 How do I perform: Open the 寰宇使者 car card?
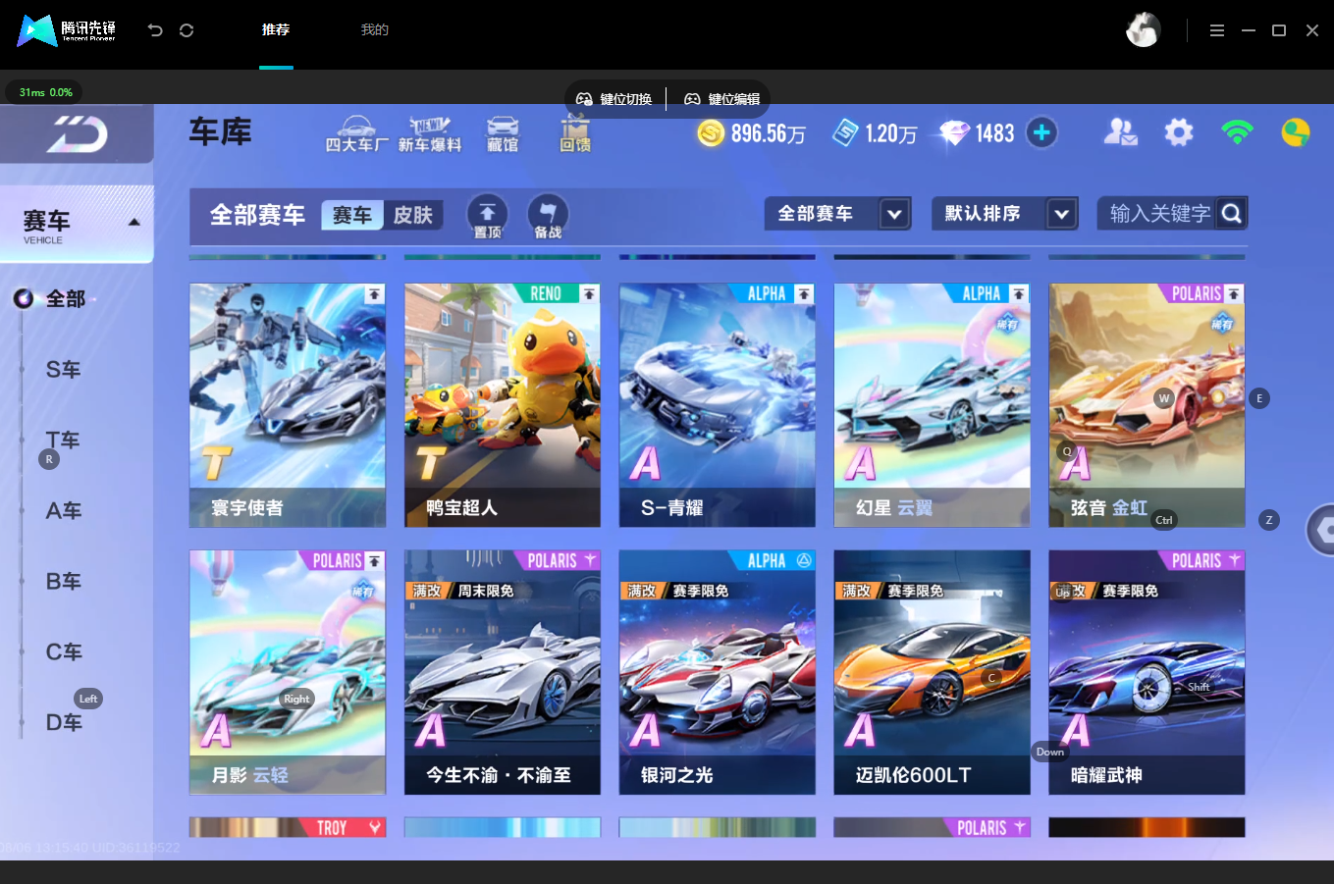tap(288, 405)
